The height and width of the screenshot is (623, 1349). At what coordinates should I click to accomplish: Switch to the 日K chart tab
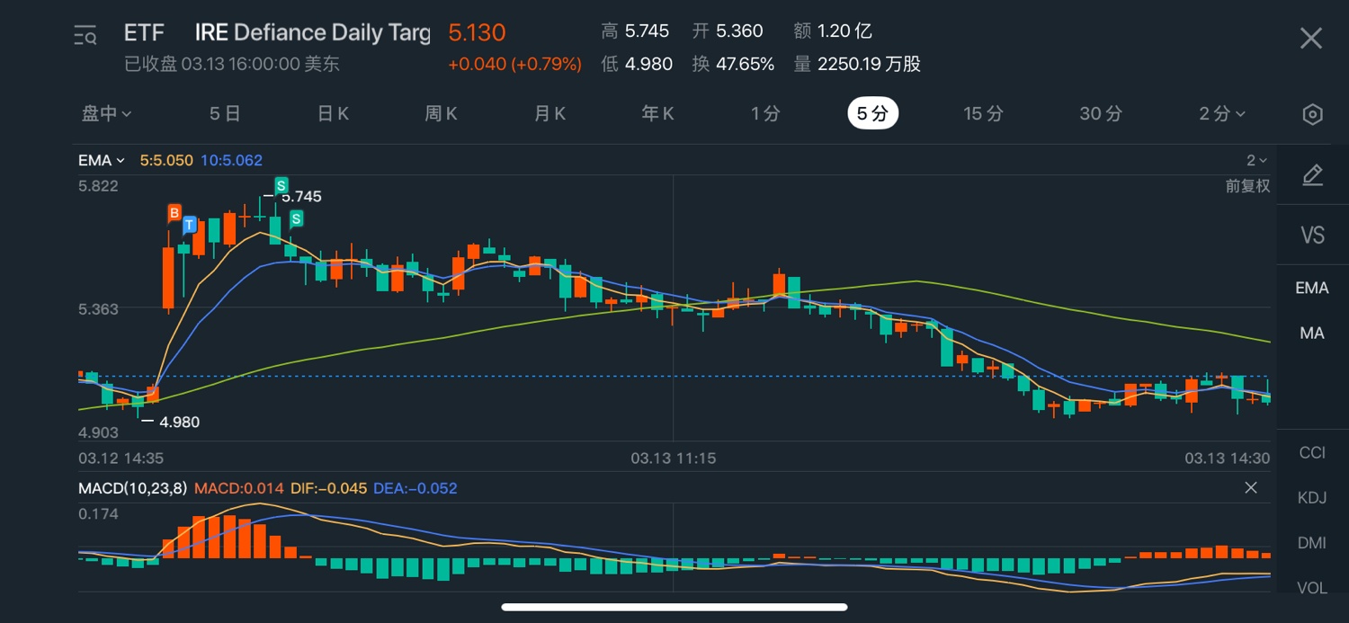click(333, 114)
